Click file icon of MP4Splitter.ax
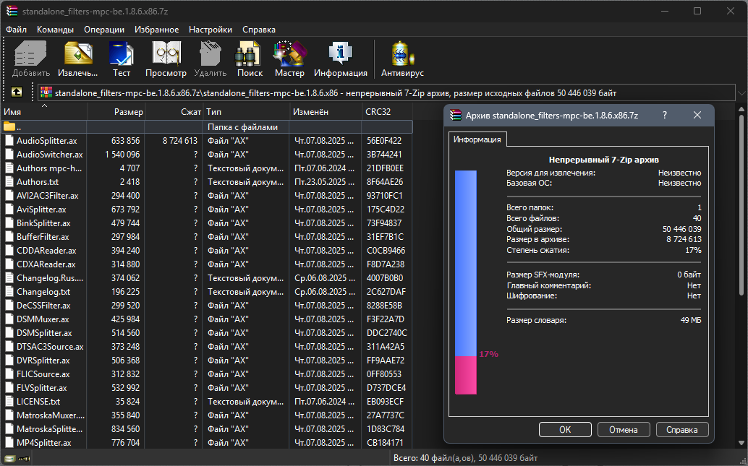Image resolution: width=748 pixels, height=466 pixels. point(9,442)
